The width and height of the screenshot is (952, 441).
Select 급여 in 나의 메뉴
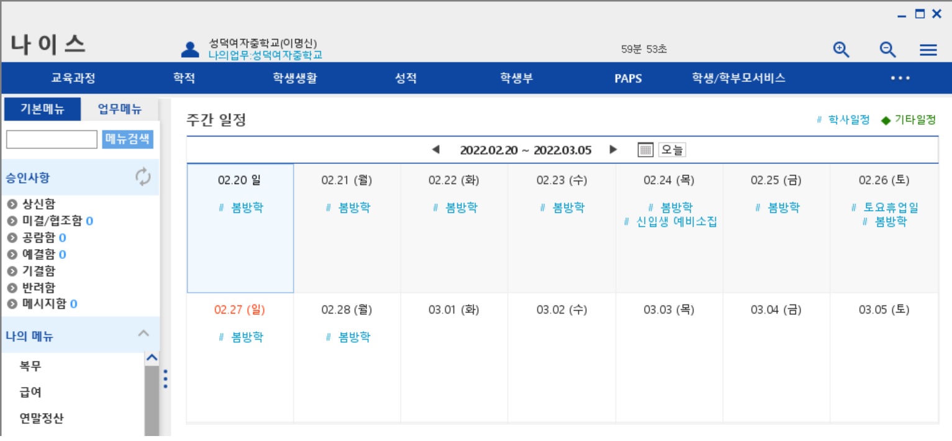(30, 393)
